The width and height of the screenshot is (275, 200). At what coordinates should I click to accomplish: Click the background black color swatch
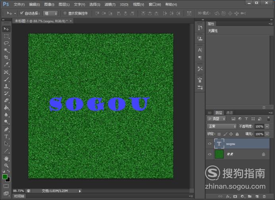(8, 180)
